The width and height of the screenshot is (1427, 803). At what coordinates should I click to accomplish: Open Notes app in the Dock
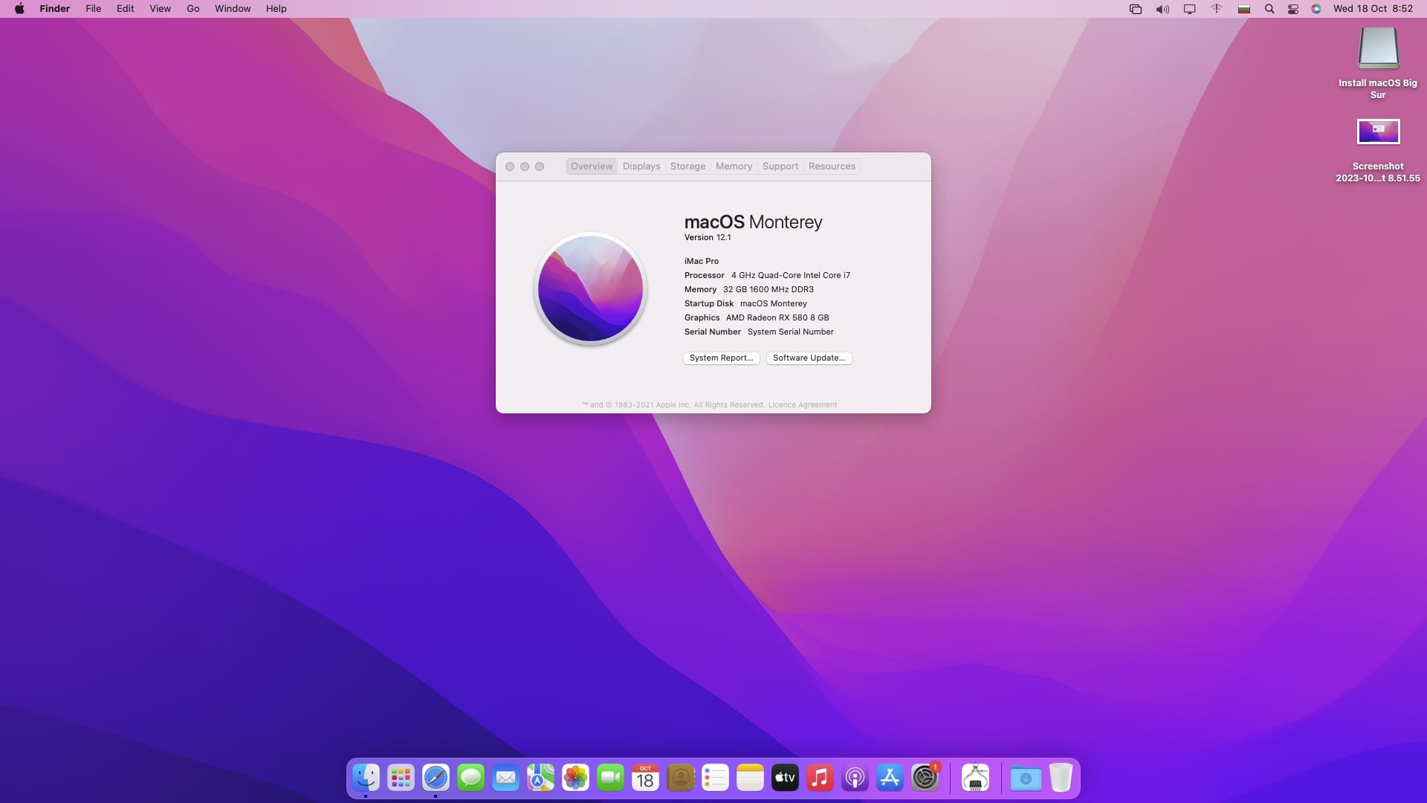tap(750, 778)
